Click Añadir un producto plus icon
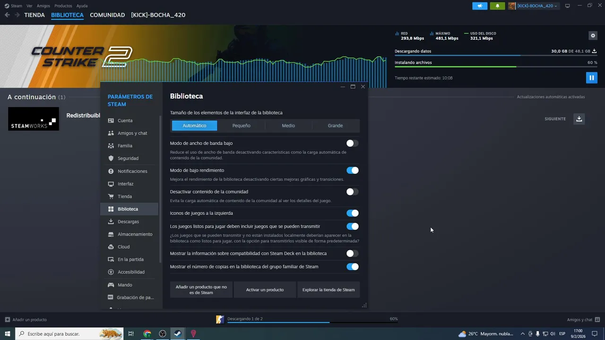 [x=7, y=320]
